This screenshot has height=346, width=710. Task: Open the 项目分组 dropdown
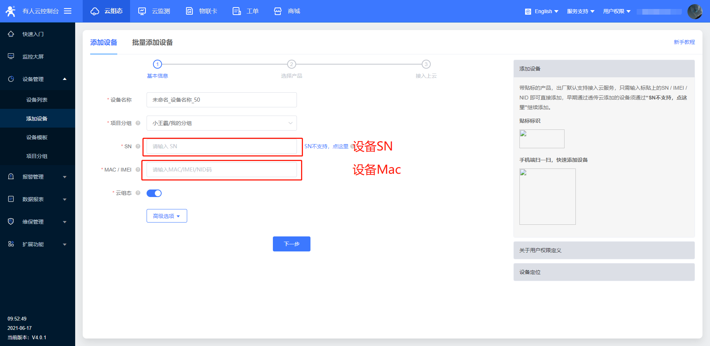click(x=221, y=123)
